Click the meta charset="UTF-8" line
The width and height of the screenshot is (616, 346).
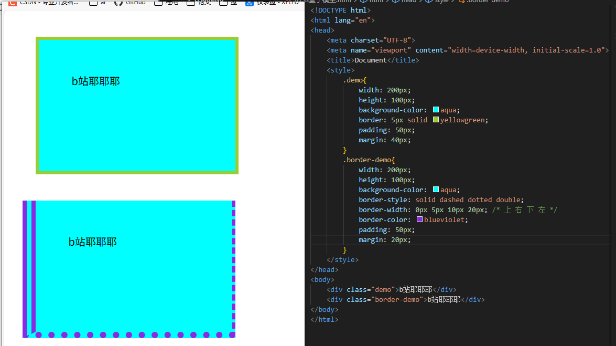371,40
